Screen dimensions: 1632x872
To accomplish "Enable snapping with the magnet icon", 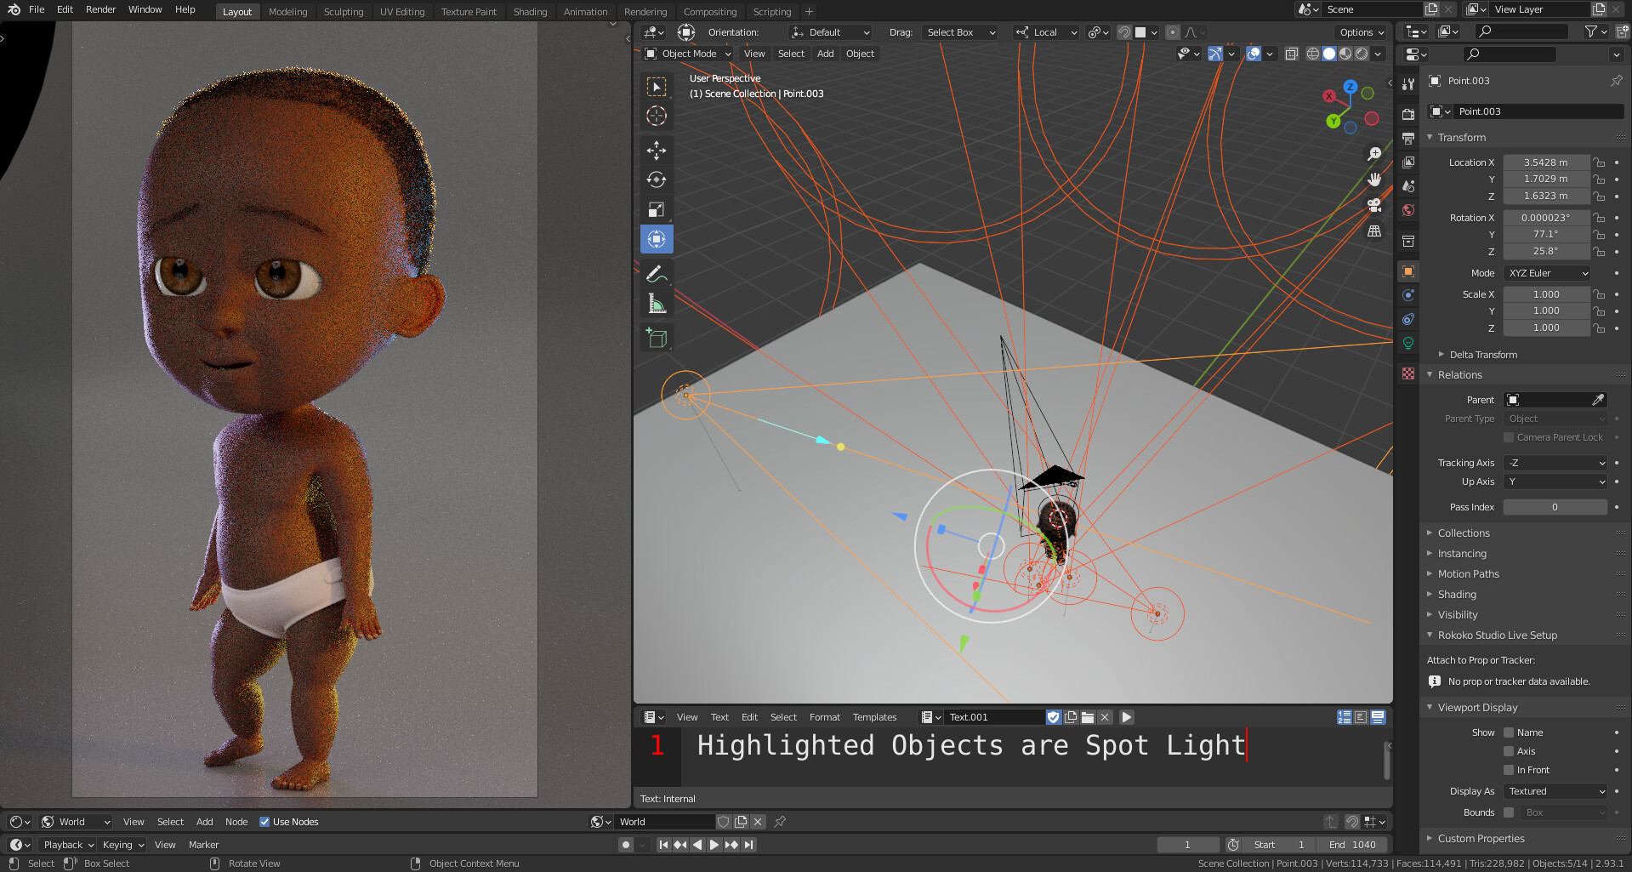I will [1124, 32].
